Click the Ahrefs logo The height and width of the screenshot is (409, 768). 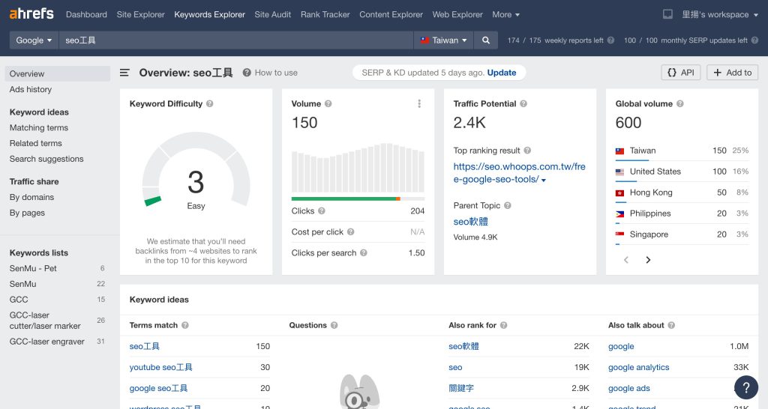[32, 14]
